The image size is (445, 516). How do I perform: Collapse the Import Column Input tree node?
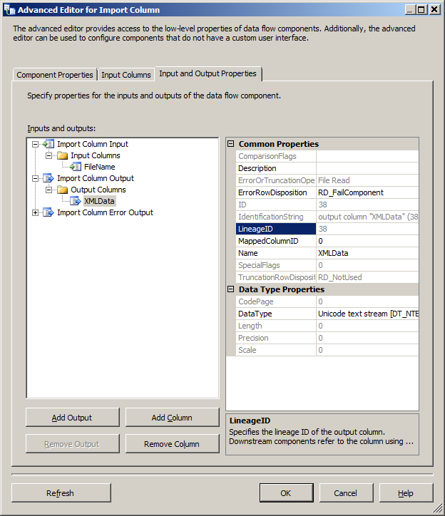click(35, 144)
